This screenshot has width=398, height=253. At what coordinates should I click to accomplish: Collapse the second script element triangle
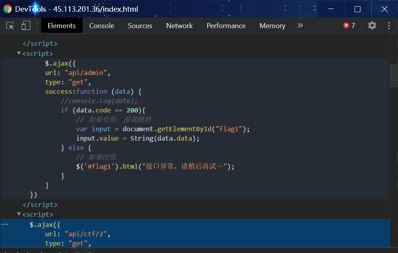(x=19, y=214)
